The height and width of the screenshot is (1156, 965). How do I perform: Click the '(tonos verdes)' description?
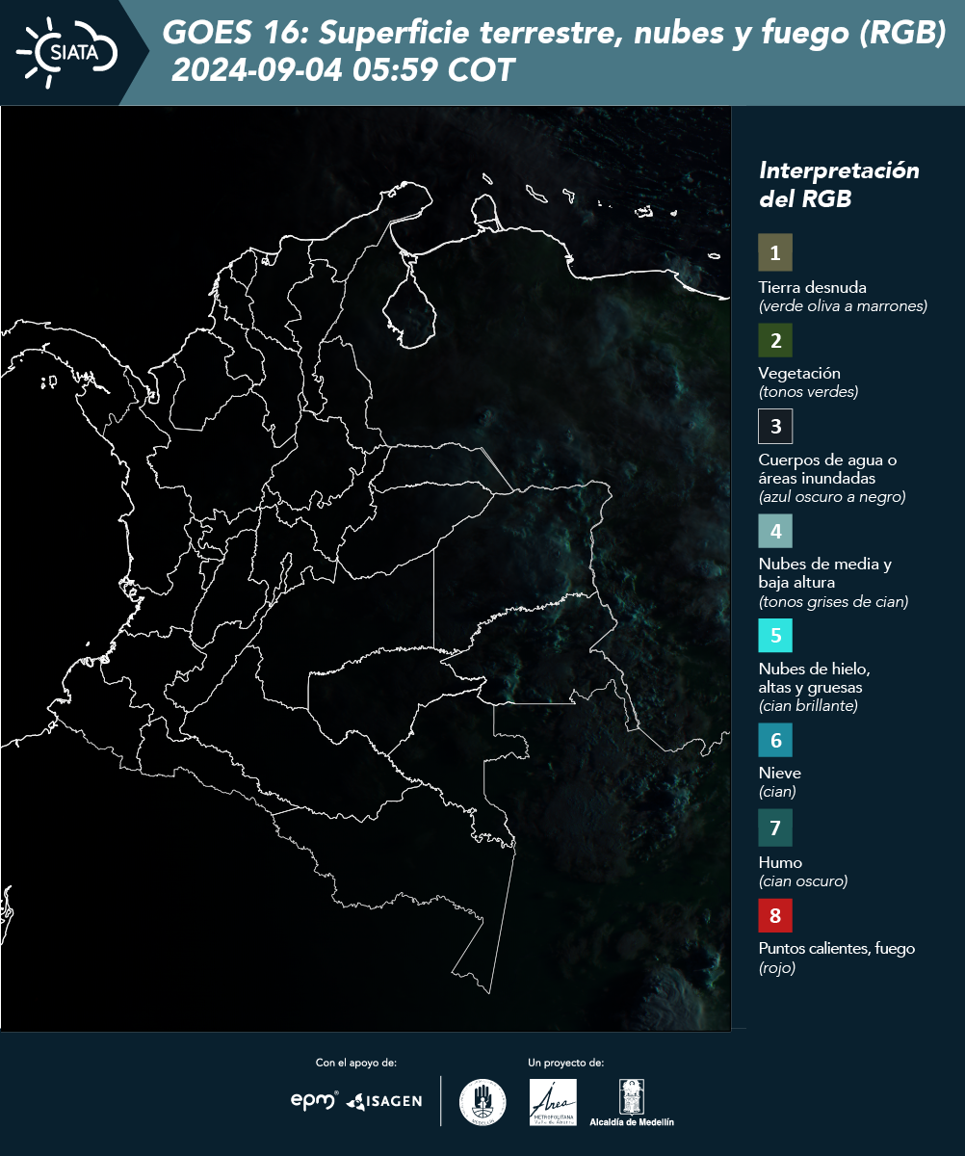[808, 392]
